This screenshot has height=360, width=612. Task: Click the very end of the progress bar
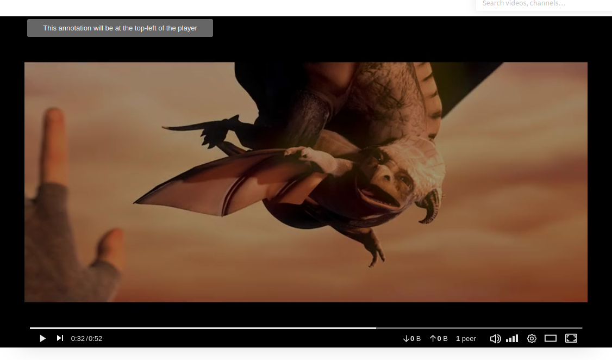[x=581, y=328]
